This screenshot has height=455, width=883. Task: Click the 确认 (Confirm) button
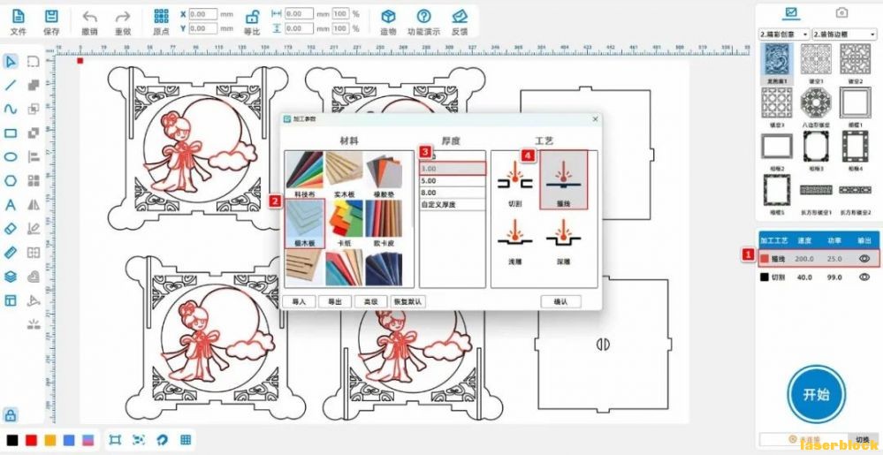[x=560, y=302]
